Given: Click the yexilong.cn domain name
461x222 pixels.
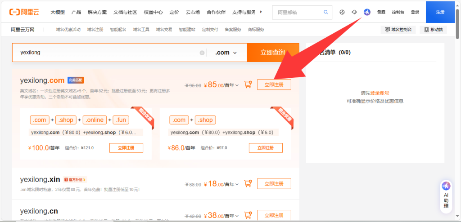Looking at the screenshot, I should click(x=39, y=211).
